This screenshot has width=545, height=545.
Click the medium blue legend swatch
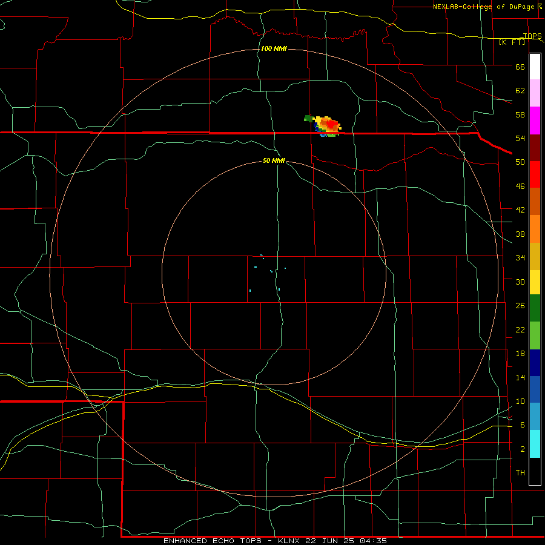pos(535,389)
